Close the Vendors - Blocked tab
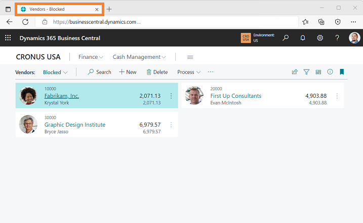The width and height of the screenshot is (363, 223). pyautogui.click(x=97, y=10)
